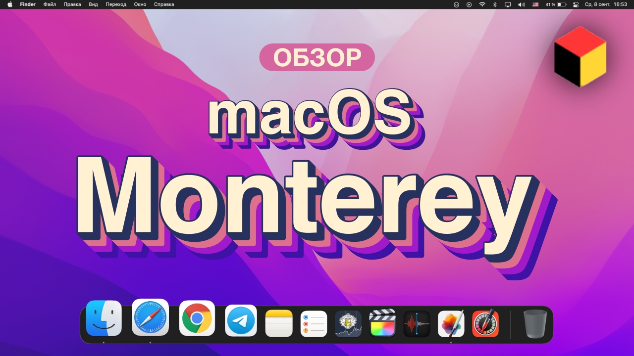Image resolution: width=634 pixels, height=356 pixels.
Task: Open the Переход menu
Action: point(116,4)
